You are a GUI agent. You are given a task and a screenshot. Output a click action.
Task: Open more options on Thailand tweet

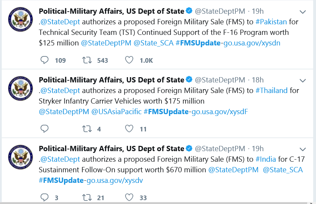click(303, 81)
